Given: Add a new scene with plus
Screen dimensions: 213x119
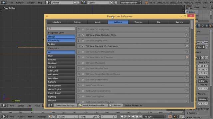Looking at the screenshot, I should (x=111, y=3).
